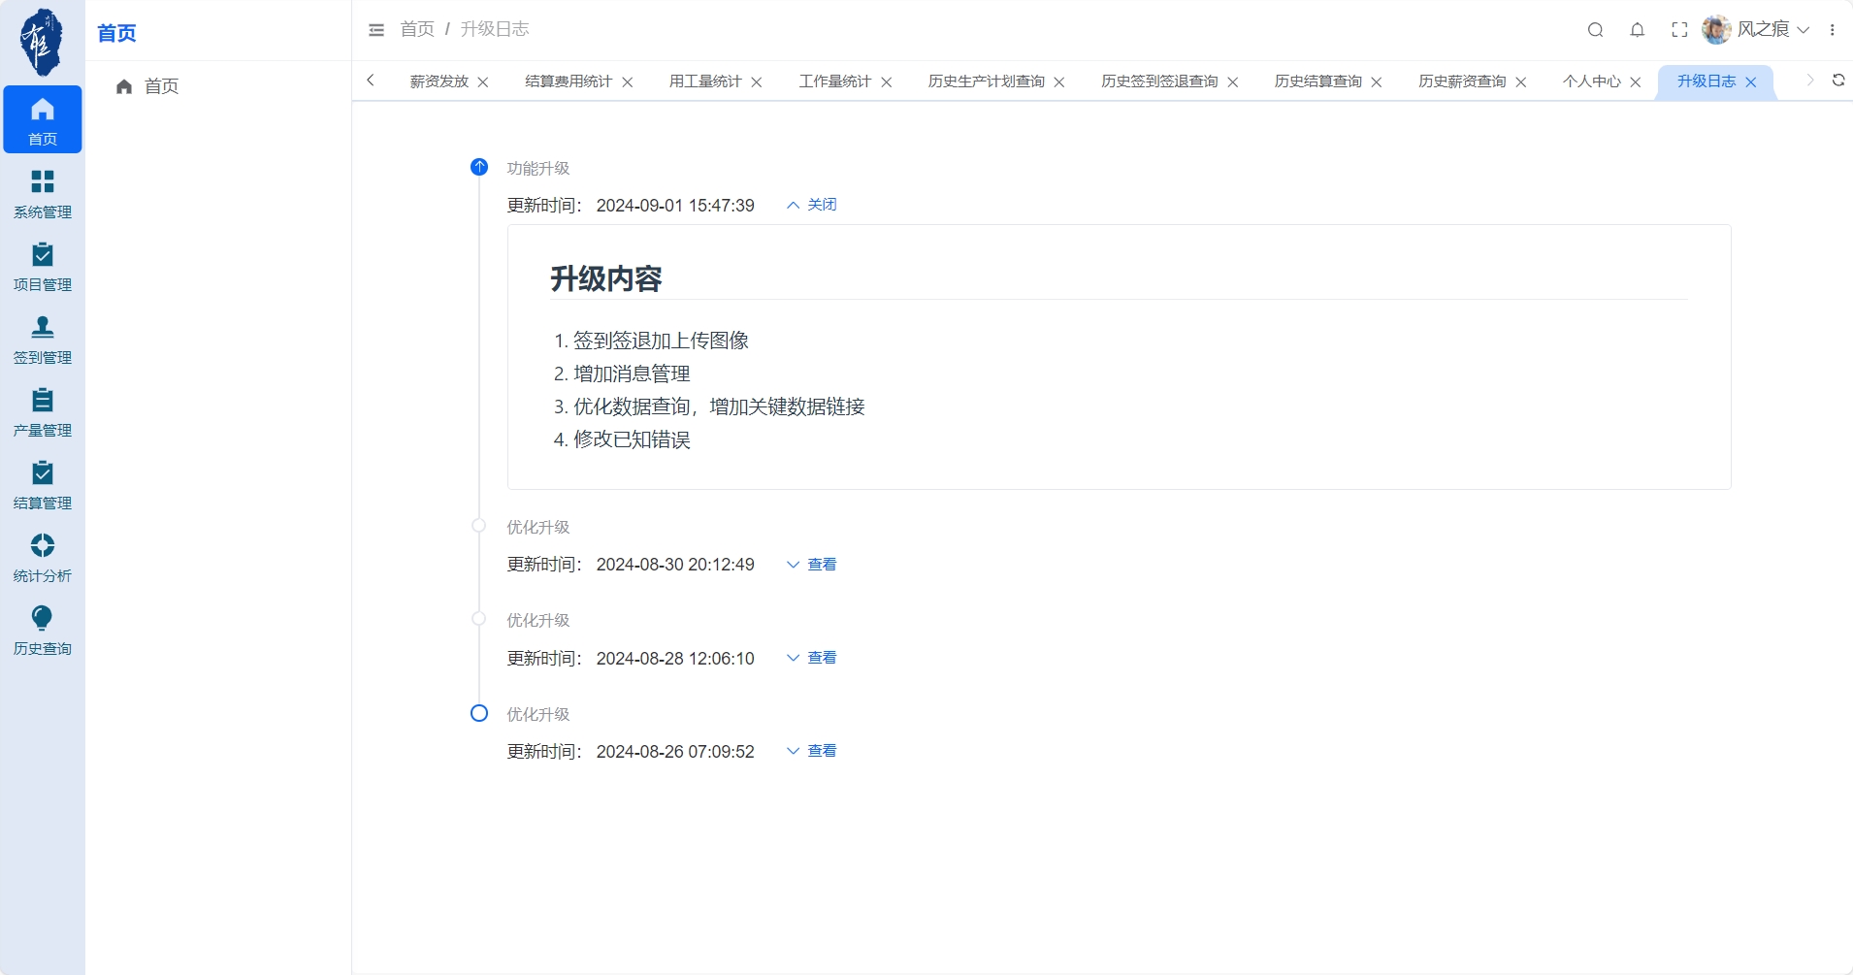
Task: Click list item 修改已知错误
Action: 632,439
